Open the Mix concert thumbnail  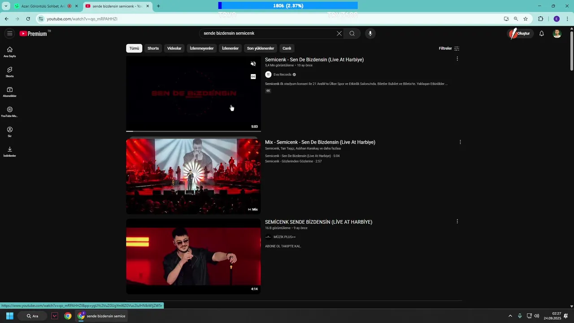[x=193, y=176]
